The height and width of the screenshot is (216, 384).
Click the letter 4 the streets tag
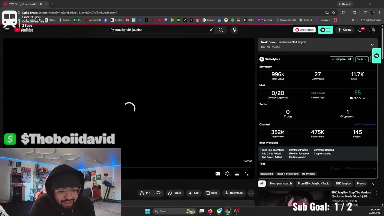[x=287, y=174]
